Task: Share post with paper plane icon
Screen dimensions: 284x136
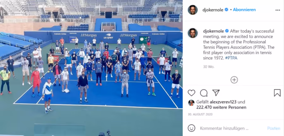Action: pyautogui.click(x=216, y=93)
